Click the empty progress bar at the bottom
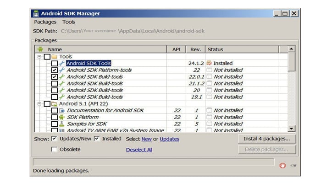Screen dimensions: 321x183 point(154,162)
